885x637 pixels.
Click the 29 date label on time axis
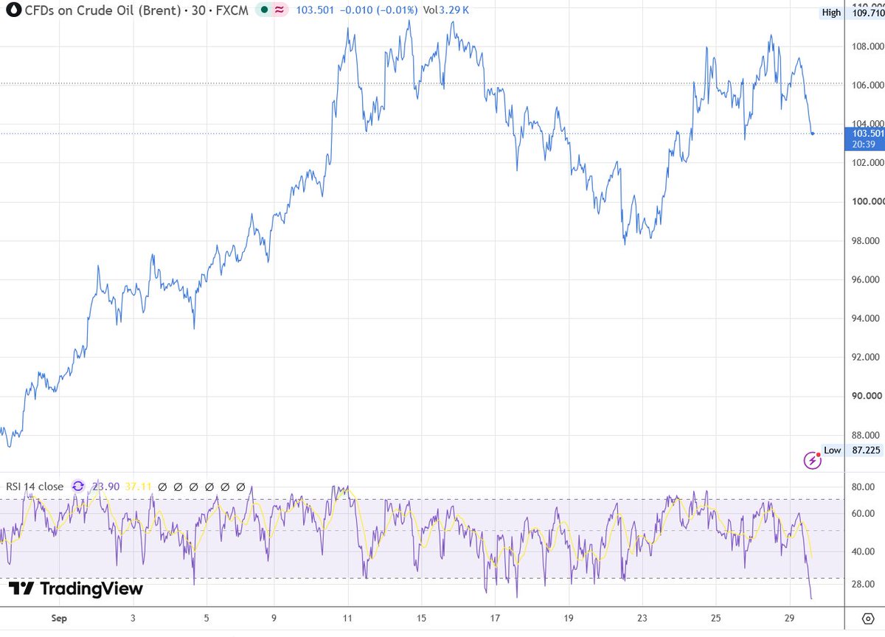click(790, 618)
